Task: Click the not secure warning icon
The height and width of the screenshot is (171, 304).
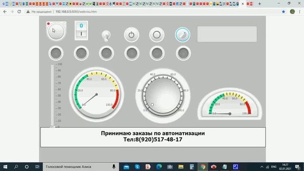Action: coord(28,11)
